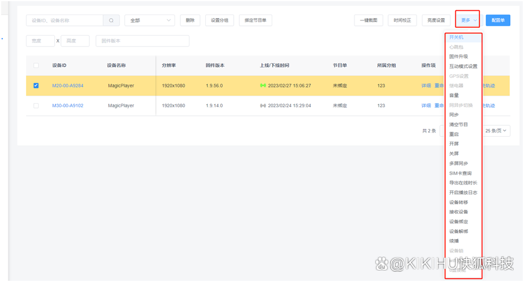Click 详细 link in the first row
The width and height of the screenshot is (524, 282).
(x=426, y=86)
